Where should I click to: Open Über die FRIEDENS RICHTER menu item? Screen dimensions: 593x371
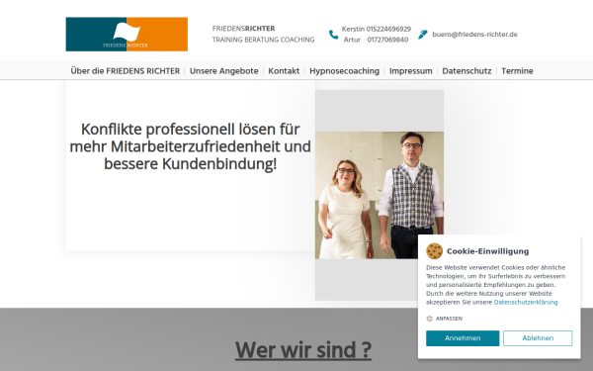click(x=126, y=71)
